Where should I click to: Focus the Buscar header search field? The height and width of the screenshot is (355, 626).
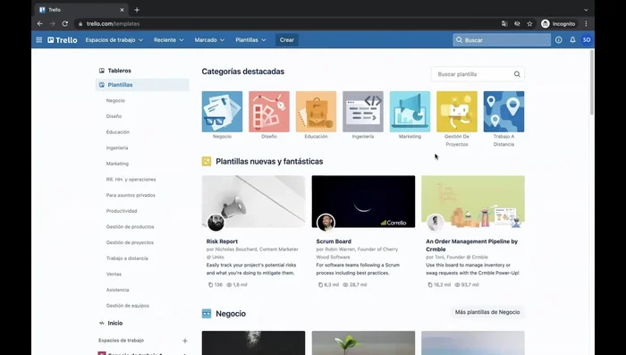click(x=502, y=40)
